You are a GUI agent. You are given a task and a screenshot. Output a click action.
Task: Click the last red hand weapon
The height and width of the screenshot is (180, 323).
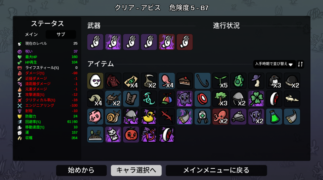tap(185, 42)
